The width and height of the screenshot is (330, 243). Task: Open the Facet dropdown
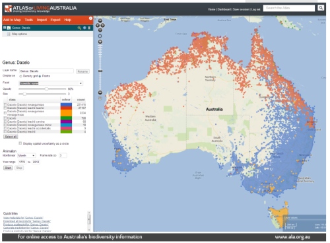(51, 83)
